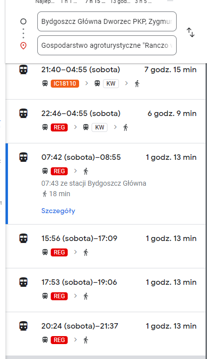Click the REG badge in the 07:42 route
This screenshot has width=207, height=359.
click(59, 171)
